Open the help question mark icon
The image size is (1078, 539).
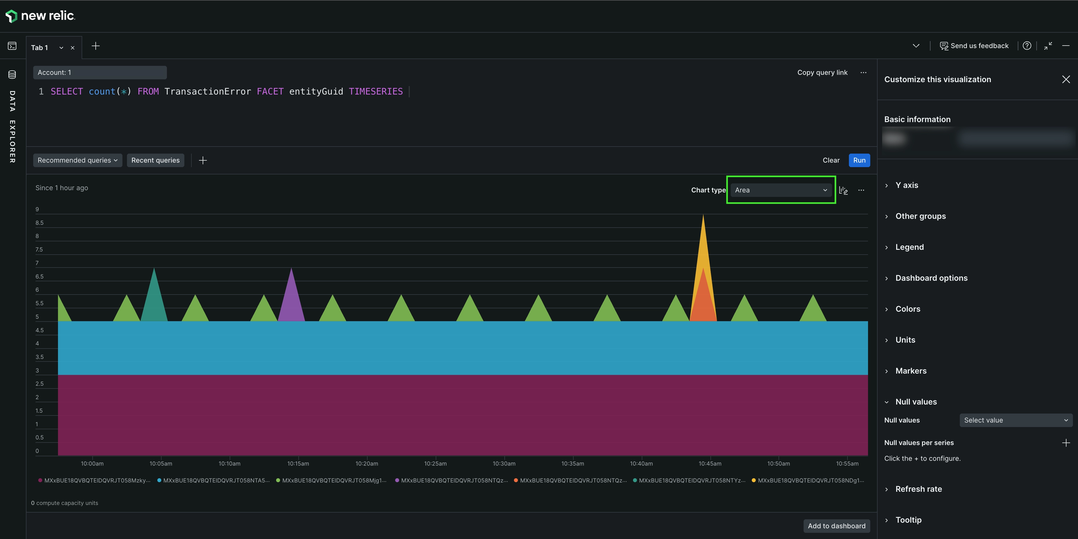[x=1026, y=46]
